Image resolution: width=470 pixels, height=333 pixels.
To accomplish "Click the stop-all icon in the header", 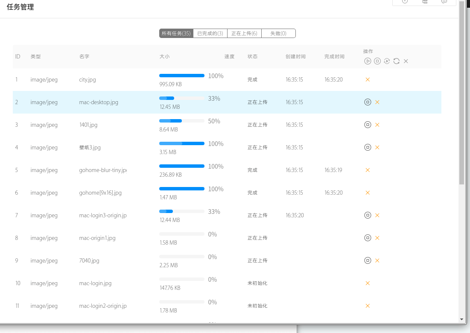I will [x=377, y=61].
